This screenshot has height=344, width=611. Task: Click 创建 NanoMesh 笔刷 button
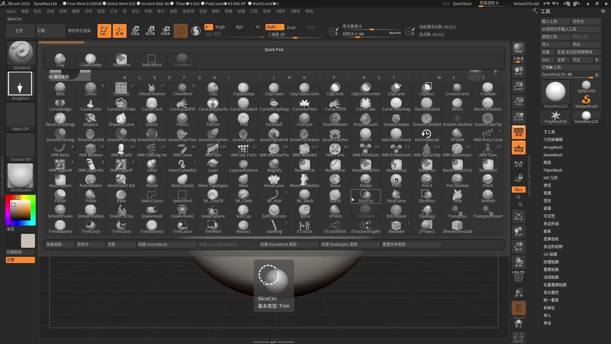(289, 244)
